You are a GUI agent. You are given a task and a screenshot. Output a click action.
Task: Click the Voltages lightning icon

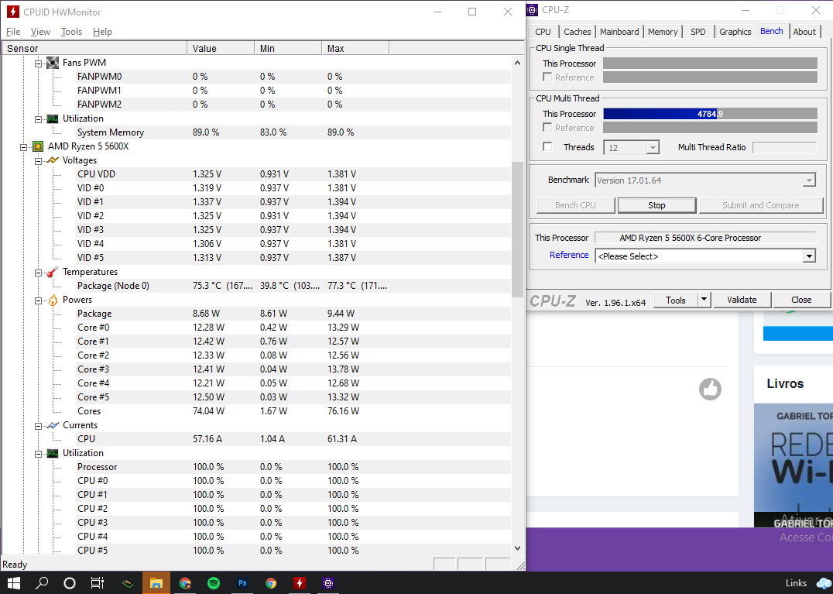tap(52, 160)
